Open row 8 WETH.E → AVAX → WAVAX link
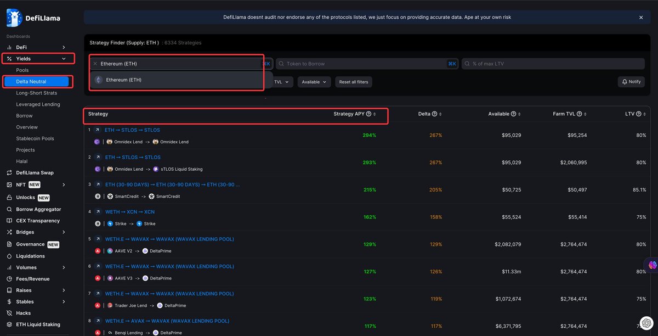The width and height of the screenshot is (658, 336). pyautogui.click(x=167, y=321)
